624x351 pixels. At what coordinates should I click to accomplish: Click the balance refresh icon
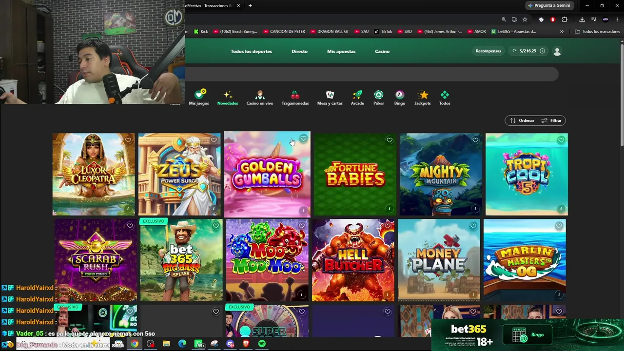tap(514, 51)
